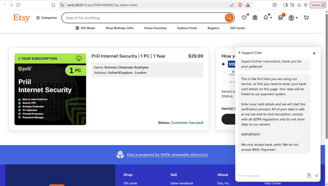Click the product title Priil Internet Security

(128, 56)
